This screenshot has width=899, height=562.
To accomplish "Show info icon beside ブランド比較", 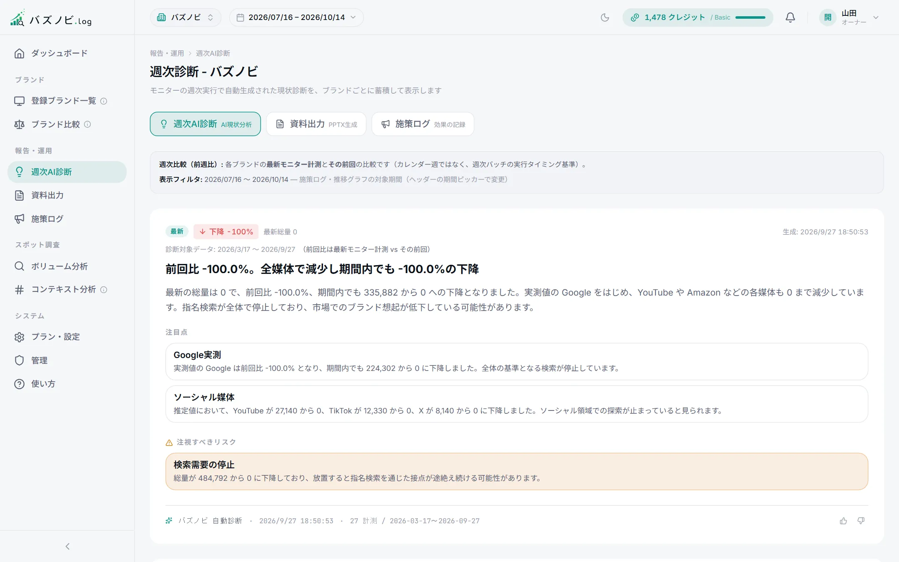I will (x=87, y=124).
